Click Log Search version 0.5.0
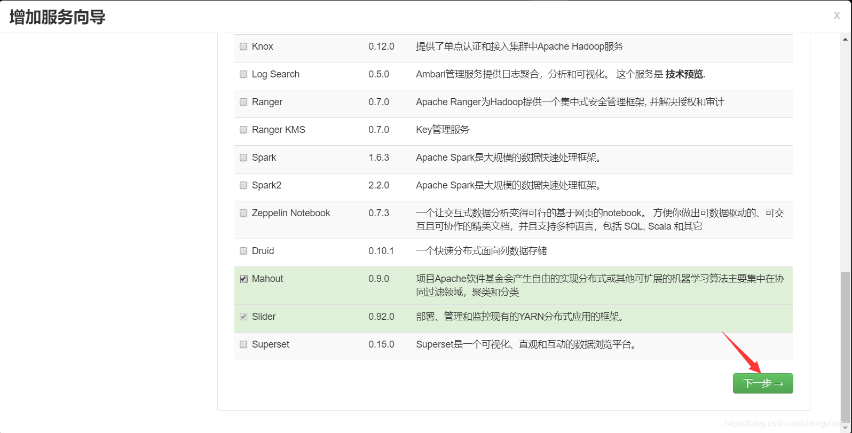The image size is (852, 433). 378,74
